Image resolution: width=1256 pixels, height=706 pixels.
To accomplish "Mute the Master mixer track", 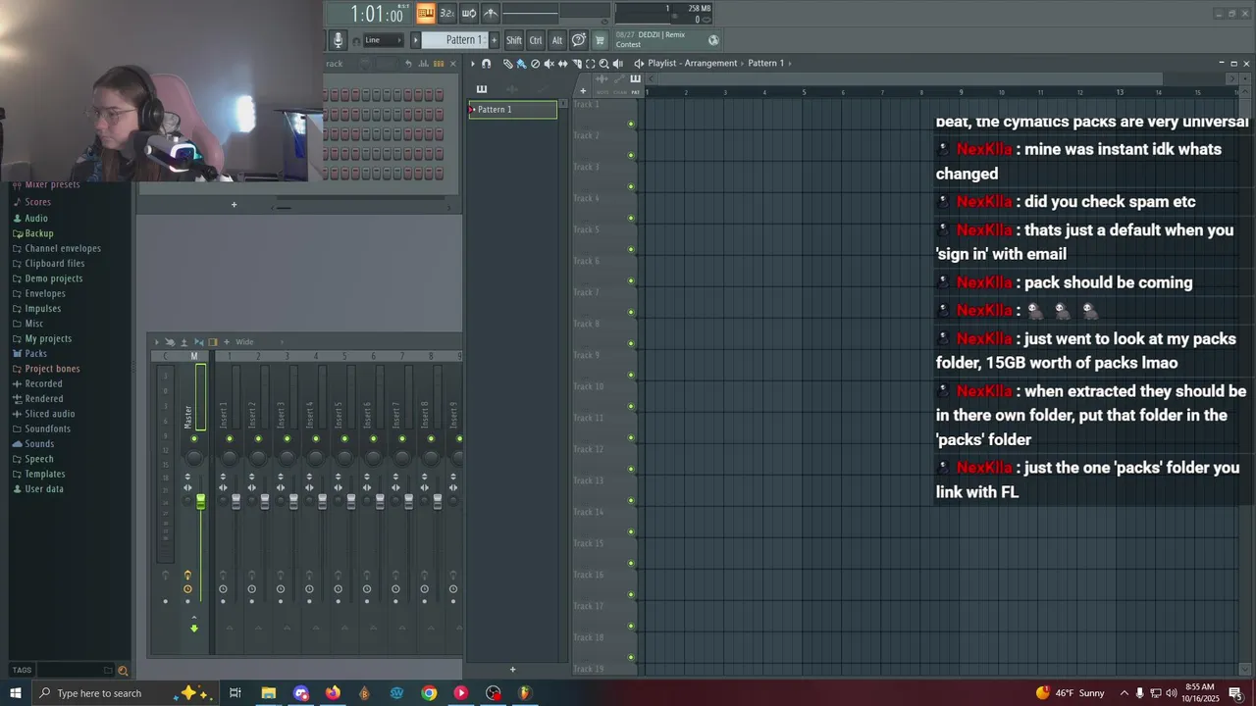I will 194,438.
